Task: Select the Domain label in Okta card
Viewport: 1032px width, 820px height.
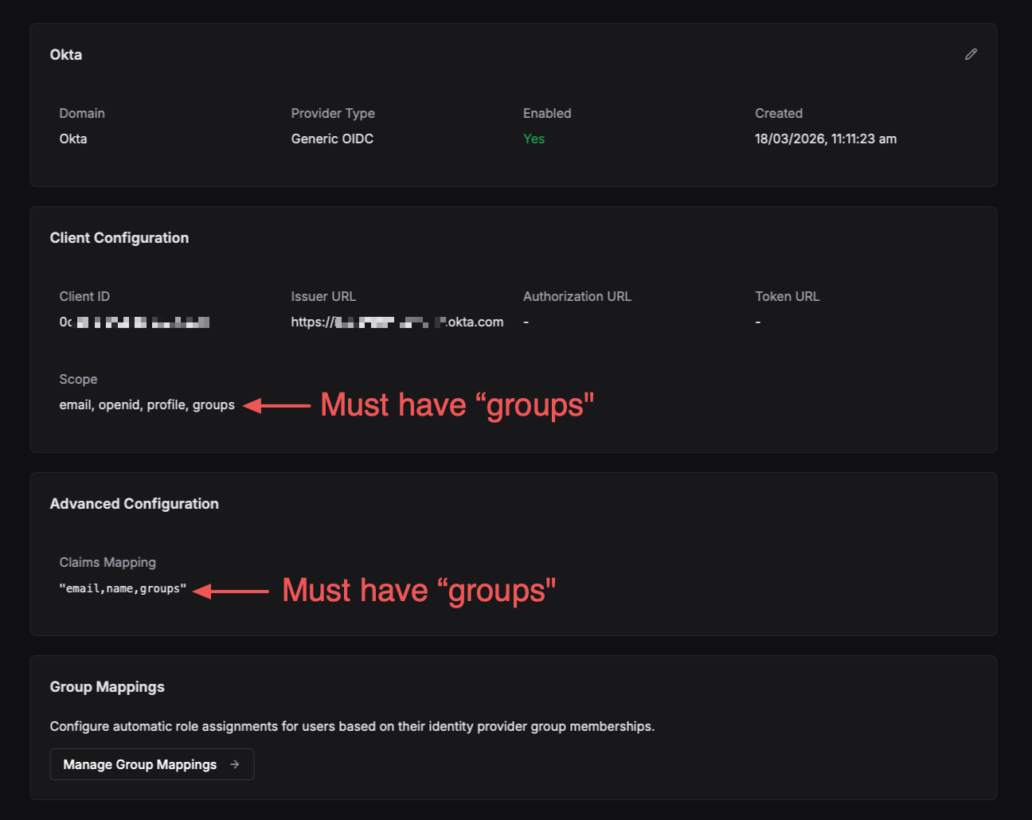Action: pos(82,113)
